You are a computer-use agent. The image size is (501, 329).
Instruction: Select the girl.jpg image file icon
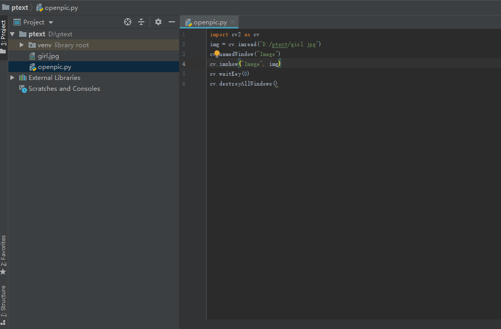(31, 56)
